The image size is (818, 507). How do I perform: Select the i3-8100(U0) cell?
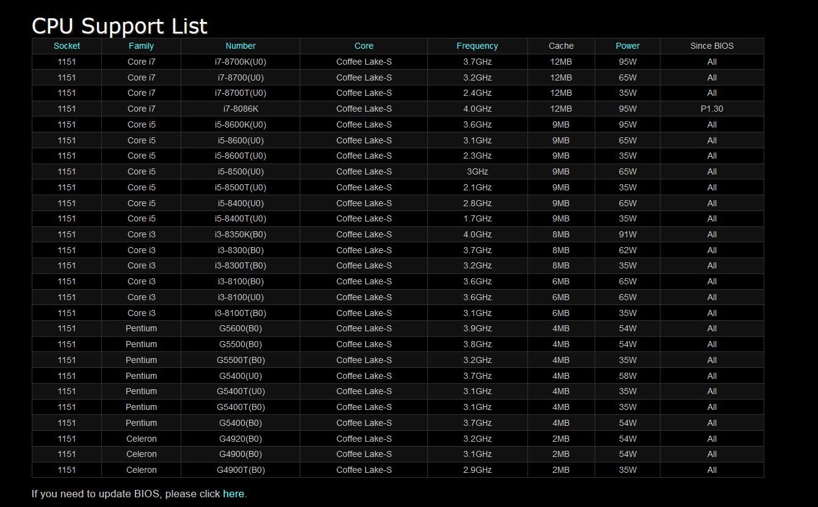[241, 297]
